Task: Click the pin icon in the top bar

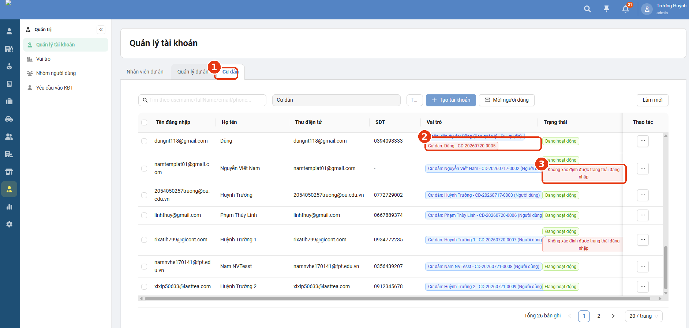Action: 606,9
